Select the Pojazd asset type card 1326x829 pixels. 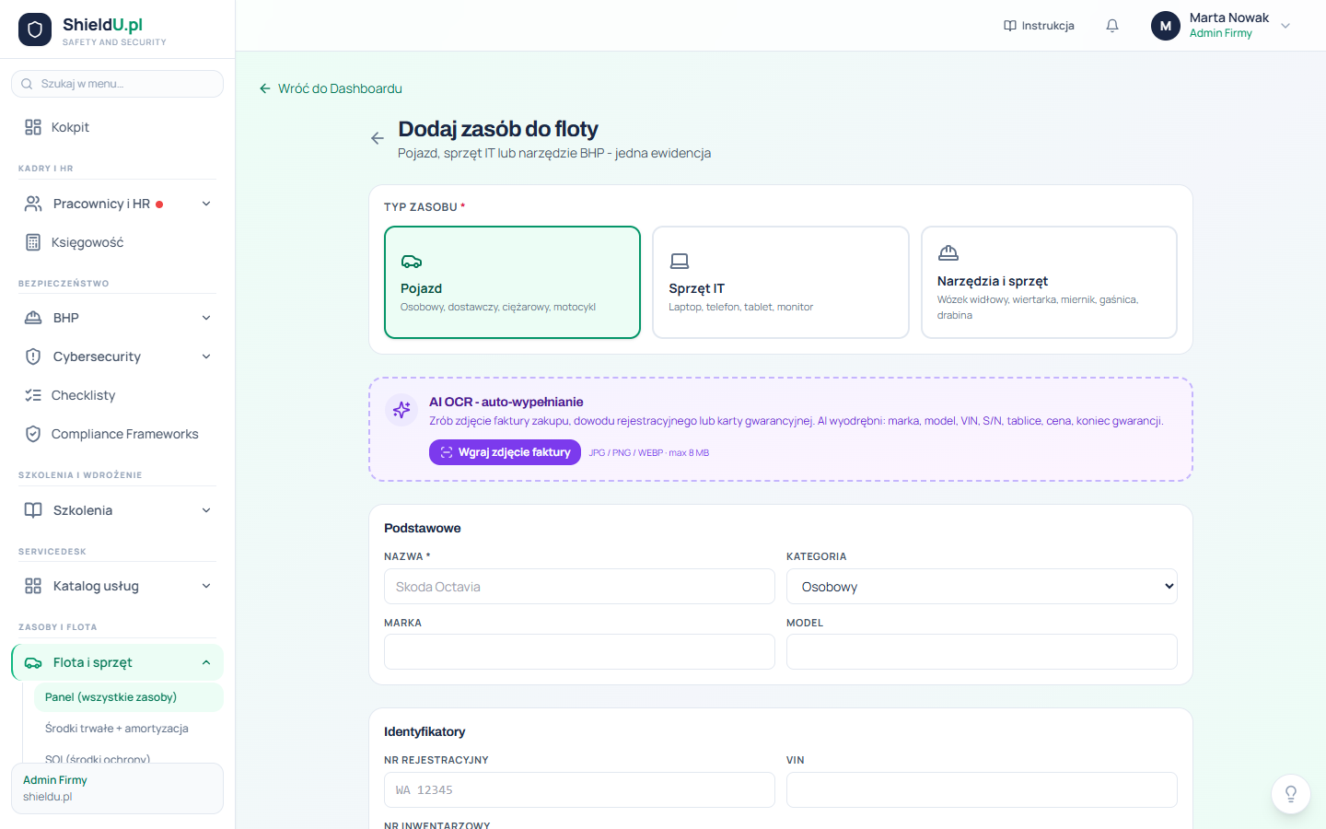coord(512,282)
